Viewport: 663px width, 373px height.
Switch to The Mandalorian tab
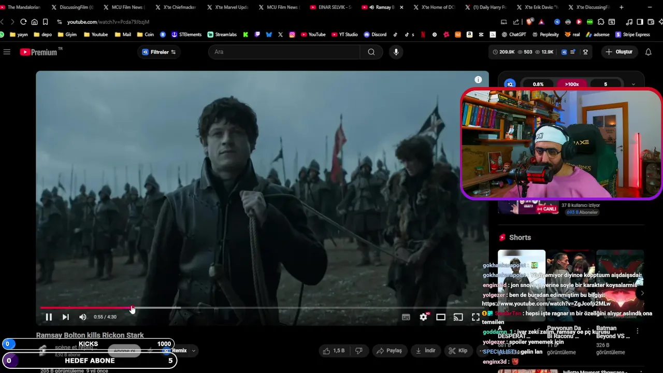tap(21, 7)
